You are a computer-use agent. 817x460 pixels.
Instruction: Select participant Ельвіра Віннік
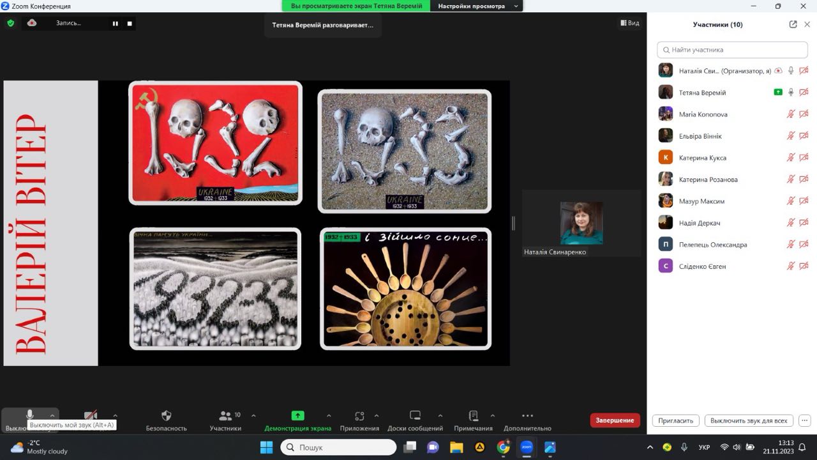733,136
